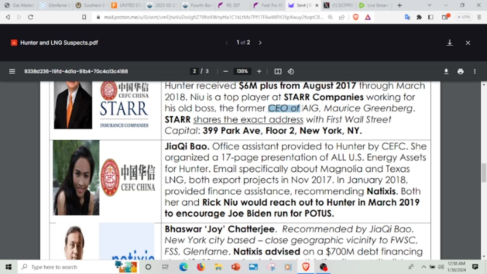Switch to the Fwd: Fw: RE tab
487x274 pixels.
pyautogui.click(x=269, y=5)
